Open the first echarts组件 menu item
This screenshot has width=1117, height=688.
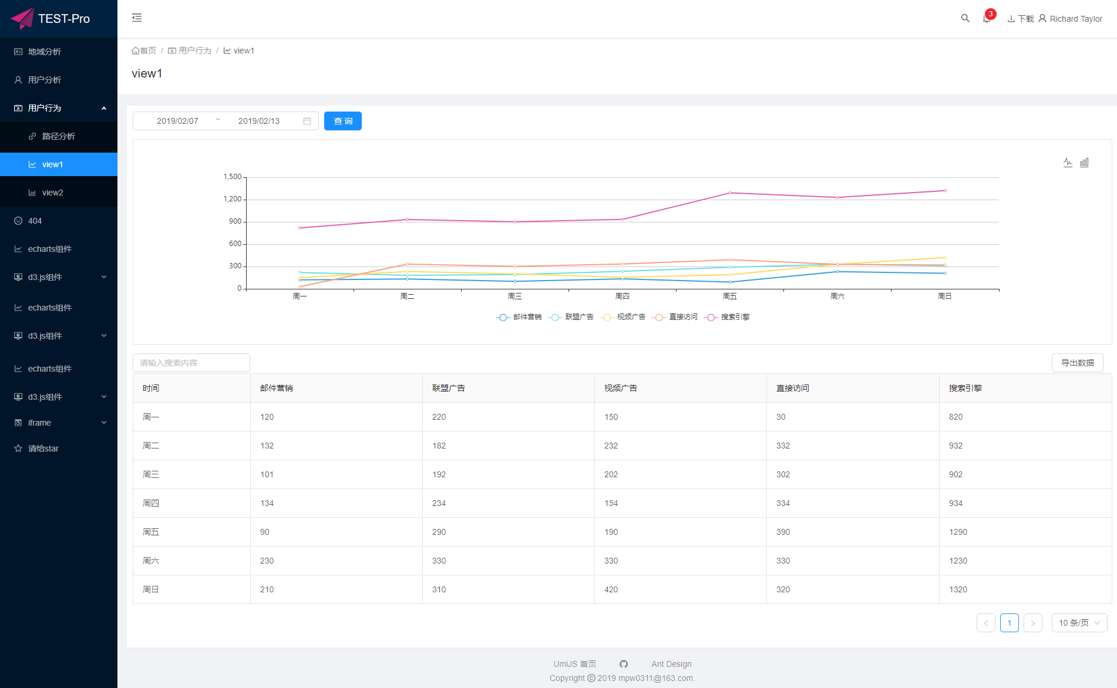click(x=59, y=249)
